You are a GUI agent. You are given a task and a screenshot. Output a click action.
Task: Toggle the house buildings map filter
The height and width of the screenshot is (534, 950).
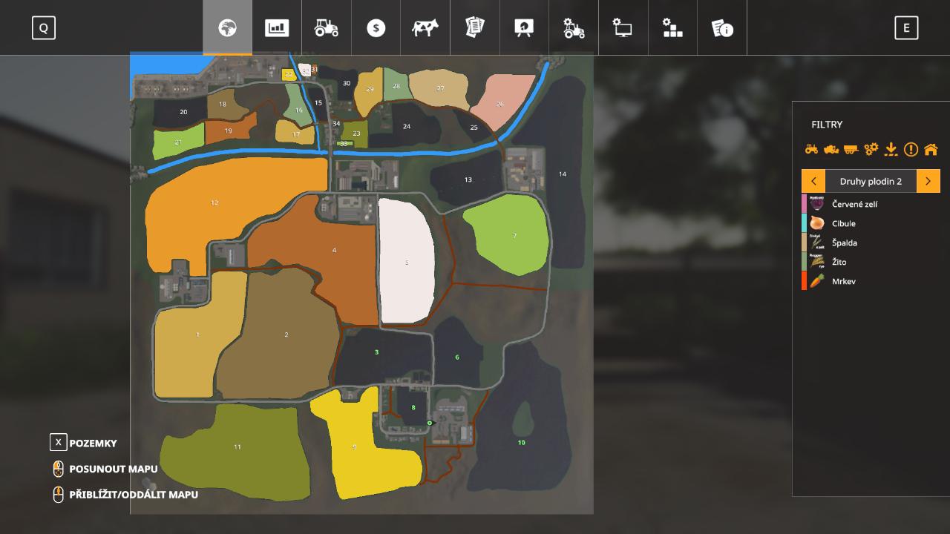(931, 149)
